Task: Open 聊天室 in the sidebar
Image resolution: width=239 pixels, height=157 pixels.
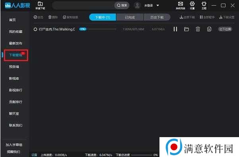Action: [14, 114]
